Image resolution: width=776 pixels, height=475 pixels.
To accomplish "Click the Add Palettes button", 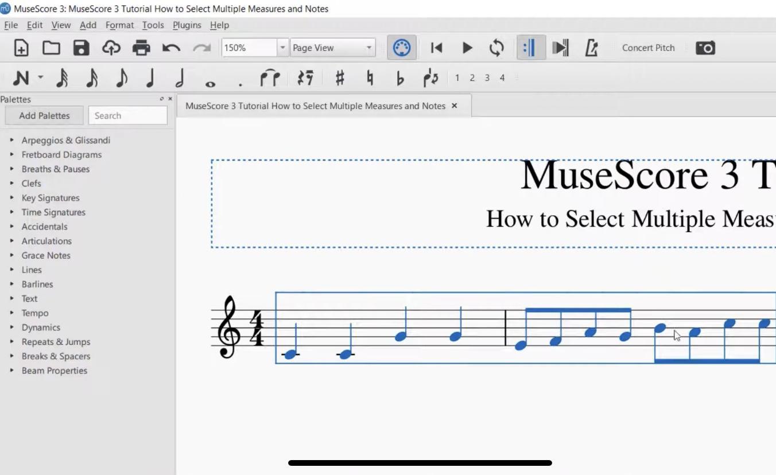I will 44,115.
